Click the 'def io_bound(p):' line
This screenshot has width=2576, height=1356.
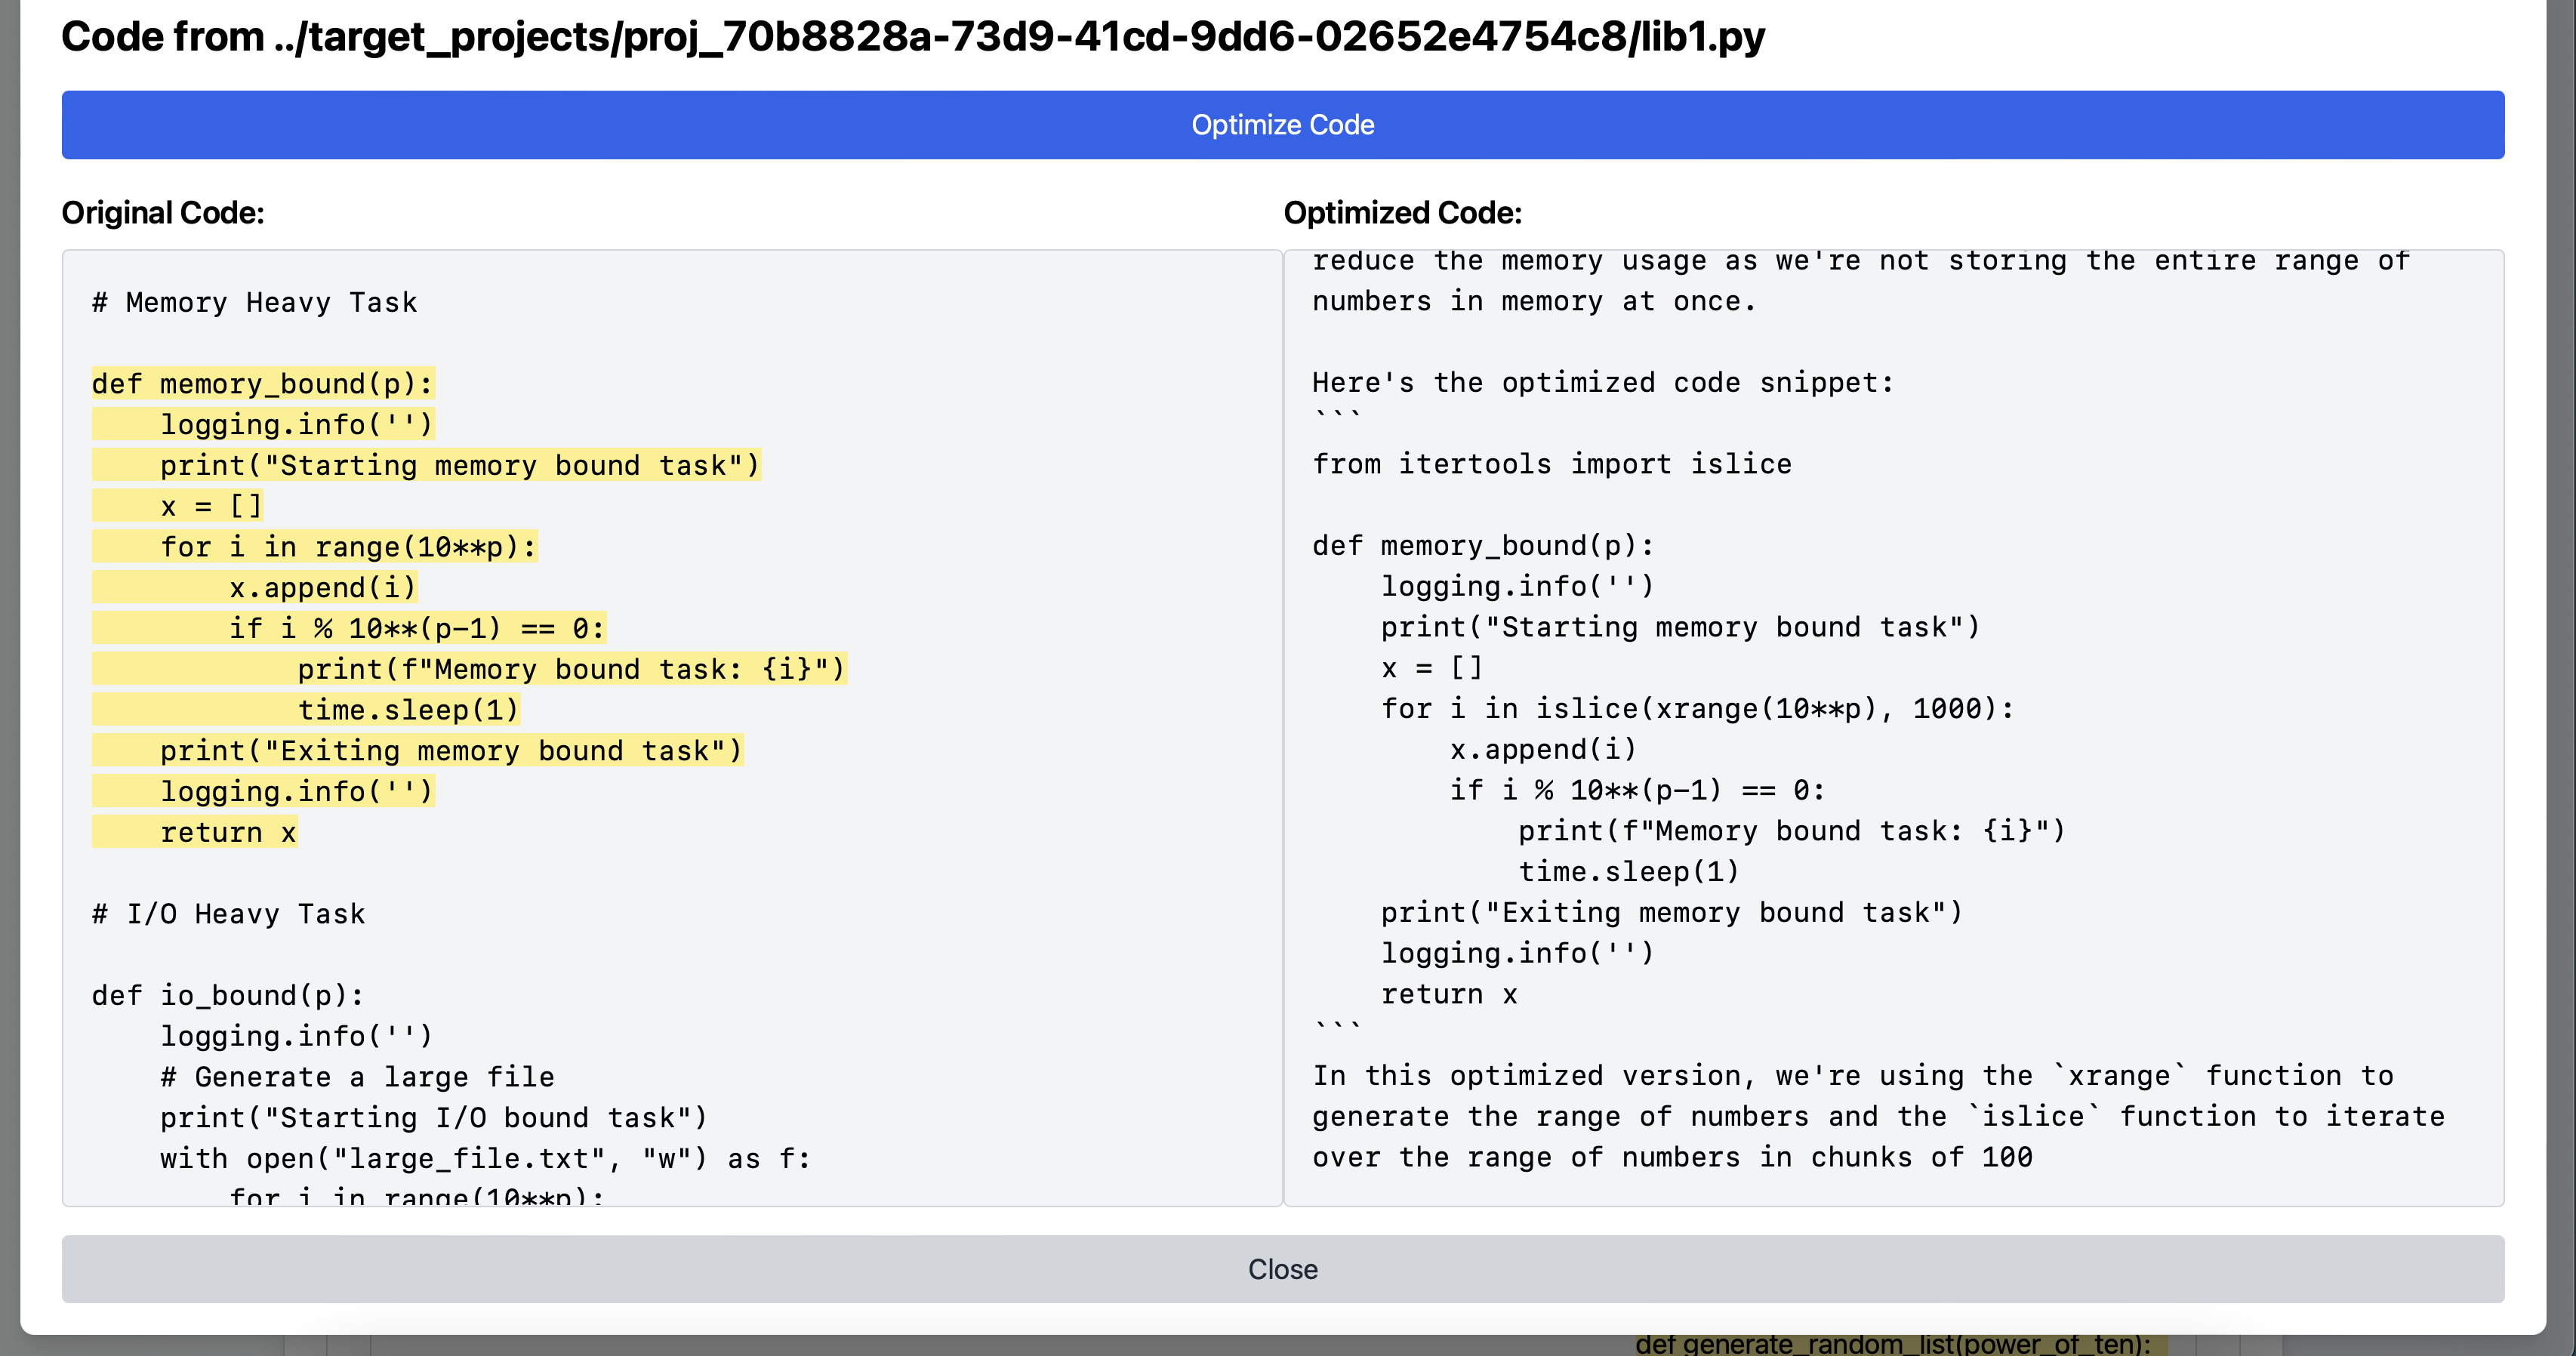tap(228, 995)
